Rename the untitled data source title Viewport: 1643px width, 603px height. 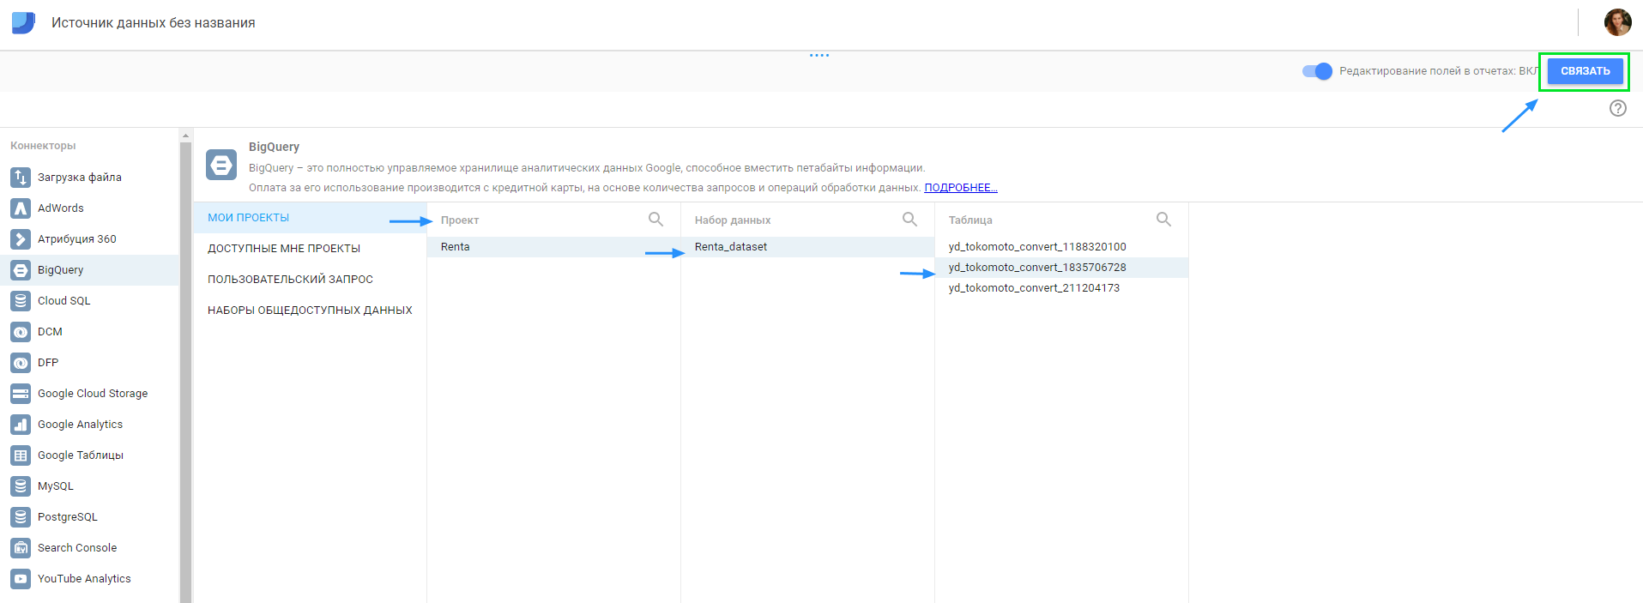click(154, 23)
